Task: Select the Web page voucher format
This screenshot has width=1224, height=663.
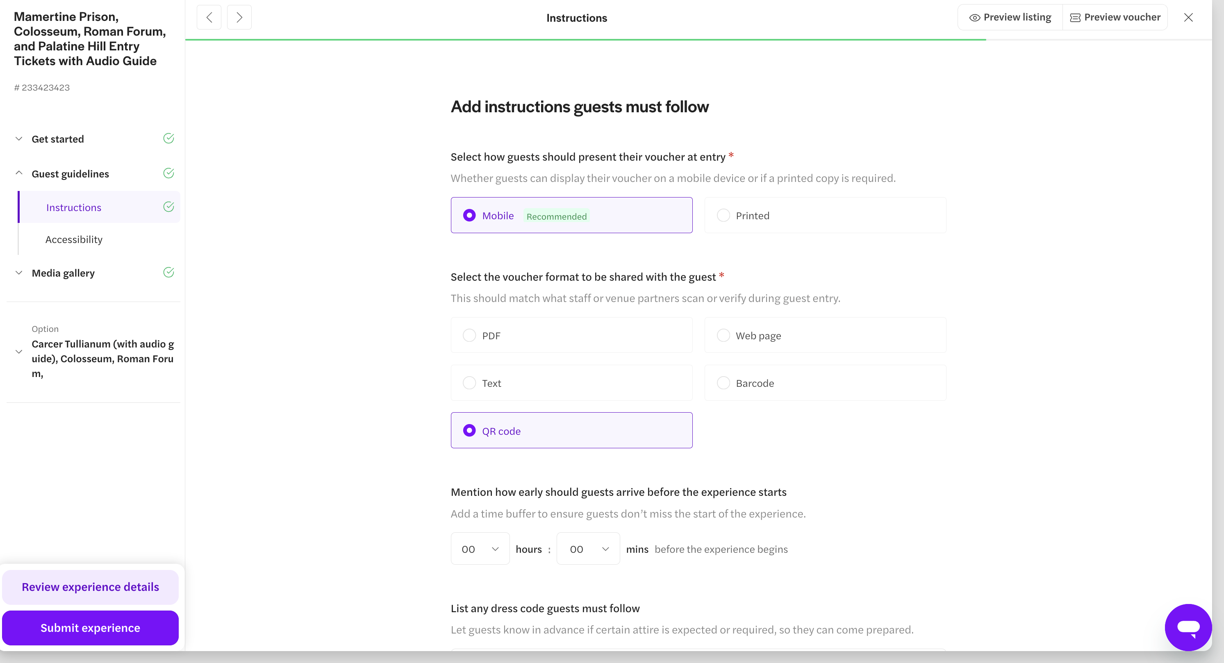Action: point(825,335)
